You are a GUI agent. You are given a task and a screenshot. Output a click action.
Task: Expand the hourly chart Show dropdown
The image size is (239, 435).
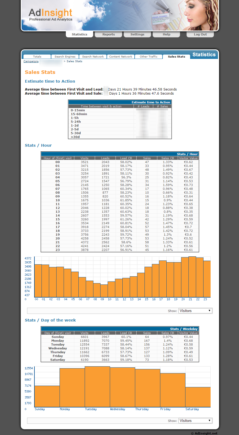tap(195, 311)
